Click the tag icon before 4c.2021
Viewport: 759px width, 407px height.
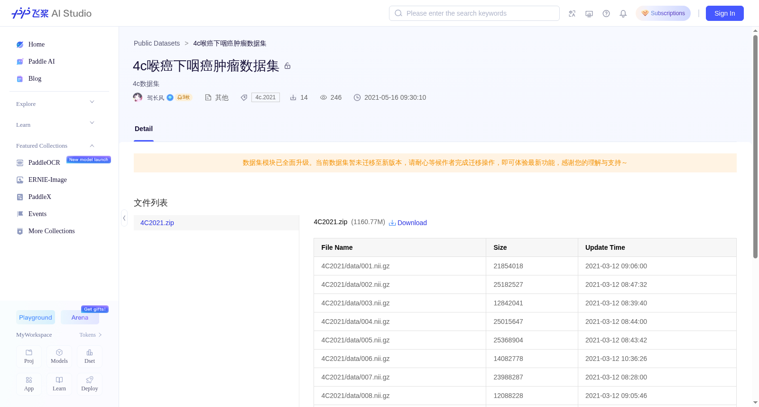tap(244, 97)
